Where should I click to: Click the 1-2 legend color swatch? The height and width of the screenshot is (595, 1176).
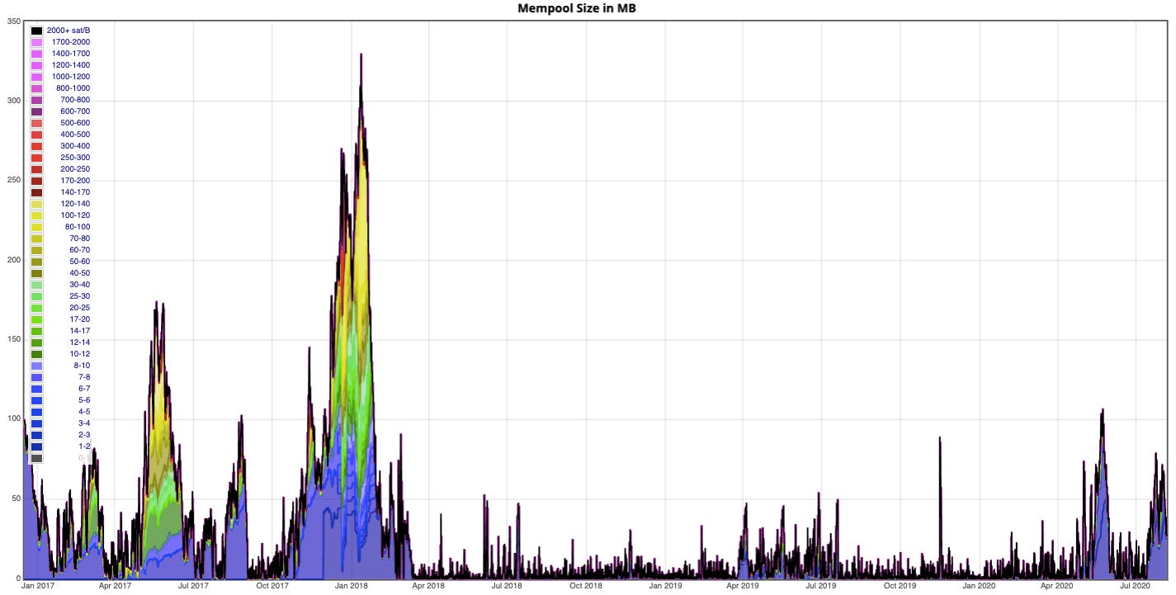click(36, 446)
